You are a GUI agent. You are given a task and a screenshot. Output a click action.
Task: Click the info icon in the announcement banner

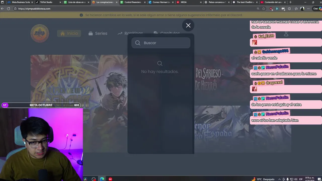click(x=81, y=15)
